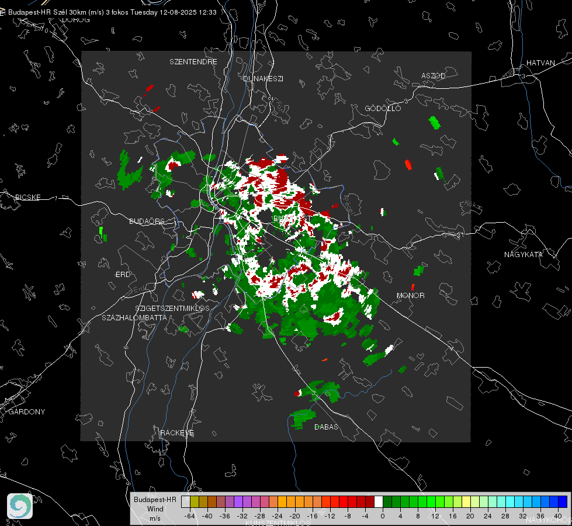Select the GÖDÖLLO city label
This screenshot has width=572, height=526.
click(x=383, y=108)
